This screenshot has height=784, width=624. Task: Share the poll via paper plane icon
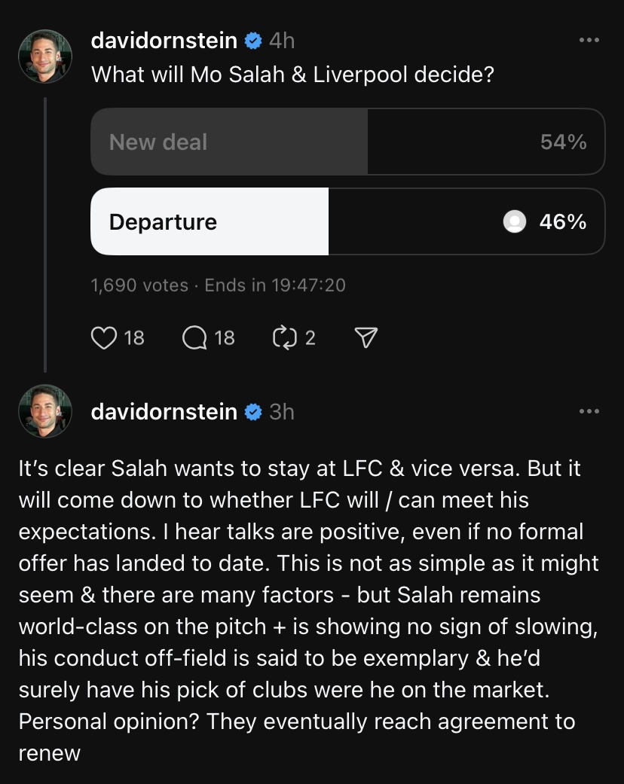[x=365, y=338]
